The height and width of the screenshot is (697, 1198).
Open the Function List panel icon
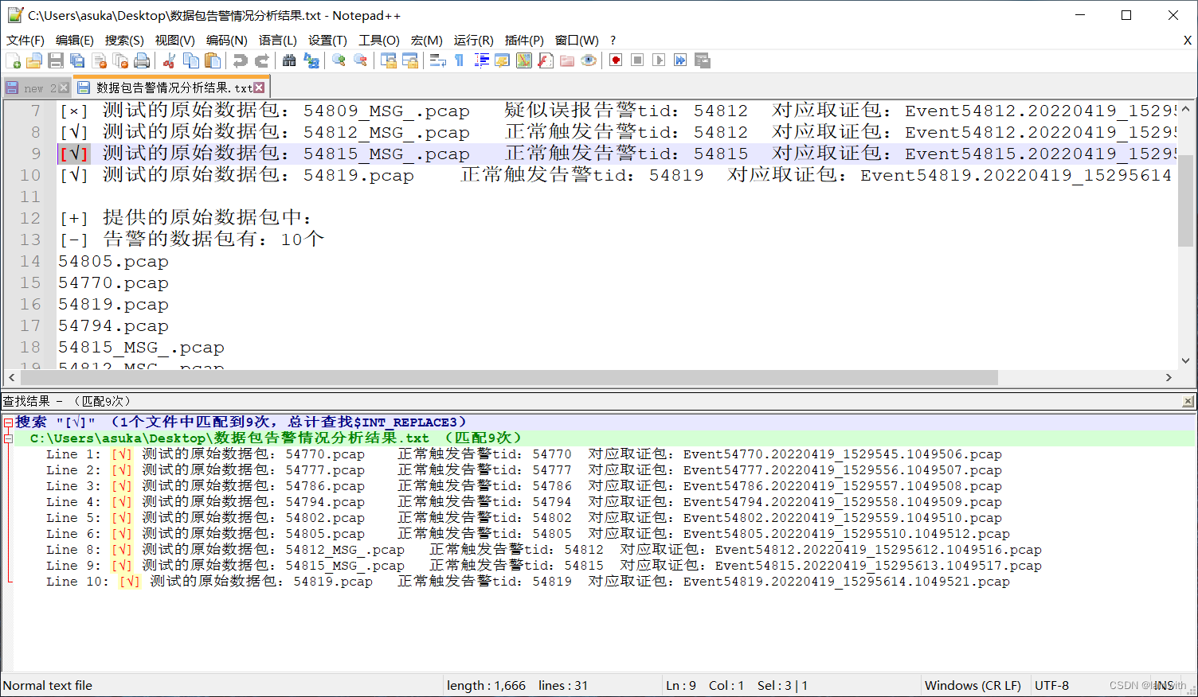[x=546, y=60]
